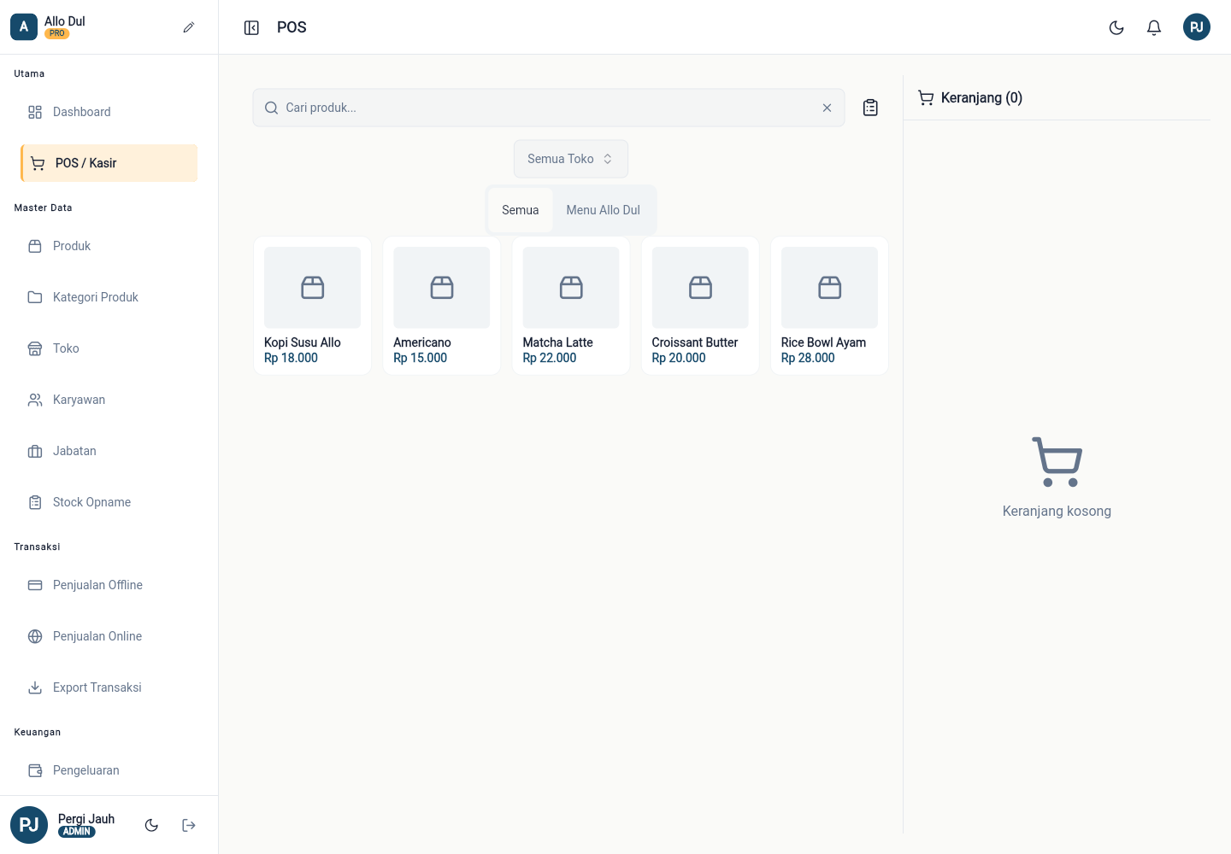Switch to the Menu Allo Dul tab

point(604,210)
